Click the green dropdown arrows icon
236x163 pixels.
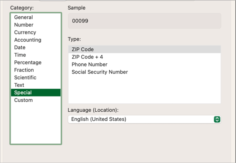[217, 119]
